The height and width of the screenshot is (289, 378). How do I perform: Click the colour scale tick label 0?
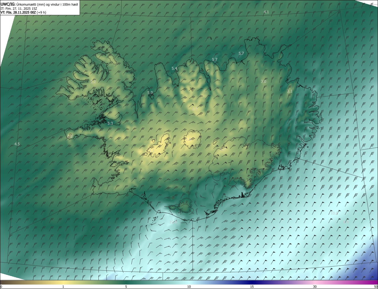point(1,287)
